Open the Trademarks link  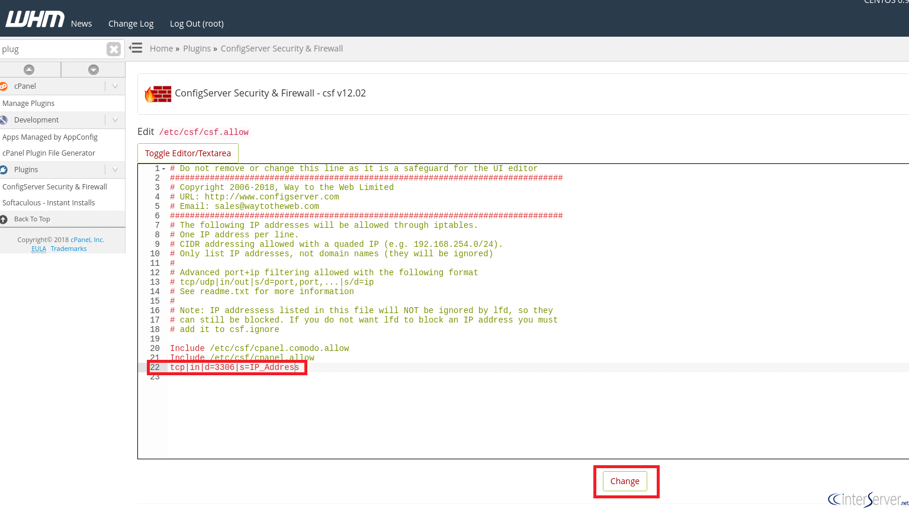click(69, 249)
